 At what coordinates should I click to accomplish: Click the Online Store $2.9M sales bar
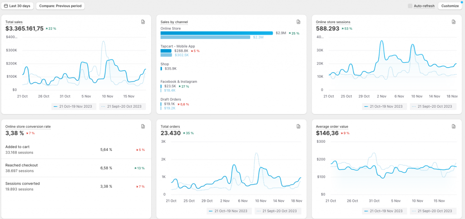217,33
